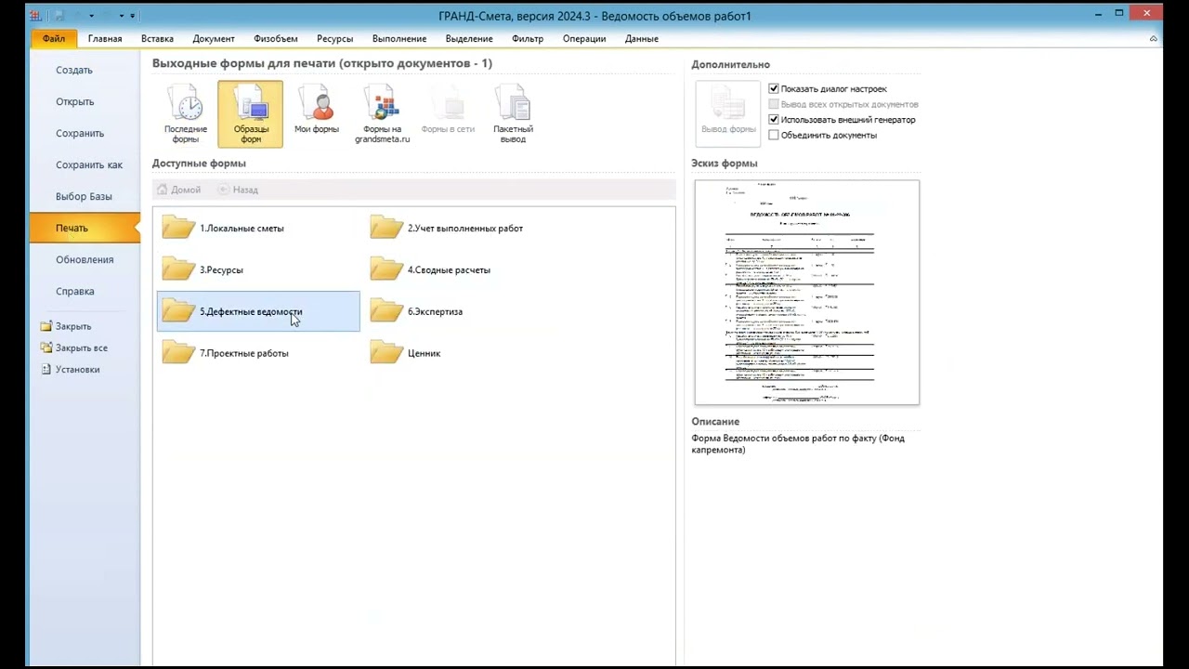This screenshot has width=1189, height=669.
Task: Switch to the Данные tab
Action: tap(642, 38)
